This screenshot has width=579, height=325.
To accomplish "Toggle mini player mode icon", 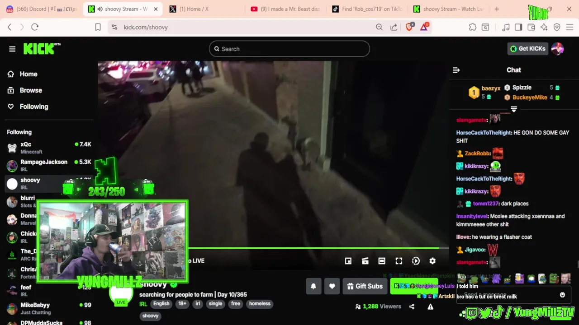I will coord(348,261).
